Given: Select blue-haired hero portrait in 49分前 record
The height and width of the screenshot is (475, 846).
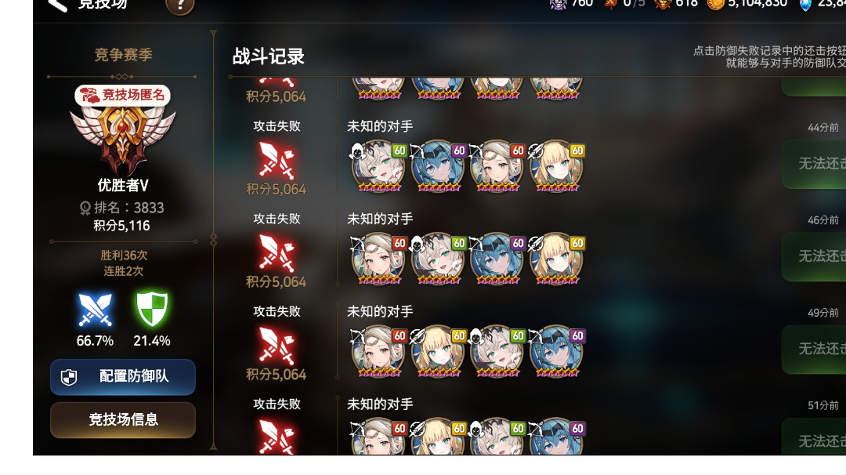Looking at the screenshot, I should (556, 351).
